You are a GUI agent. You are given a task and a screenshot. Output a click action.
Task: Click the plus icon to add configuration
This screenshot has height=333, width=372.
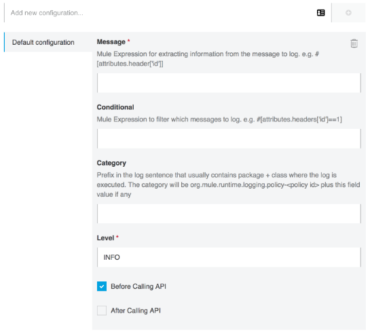(x=348, y=13)
